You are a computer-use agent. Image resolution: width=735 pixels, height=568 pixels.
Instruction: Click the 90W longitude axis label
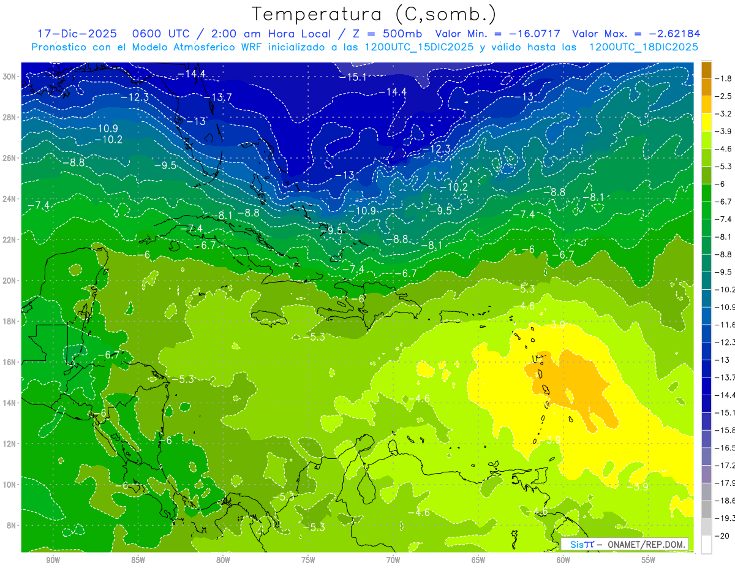tap(53, 560)
